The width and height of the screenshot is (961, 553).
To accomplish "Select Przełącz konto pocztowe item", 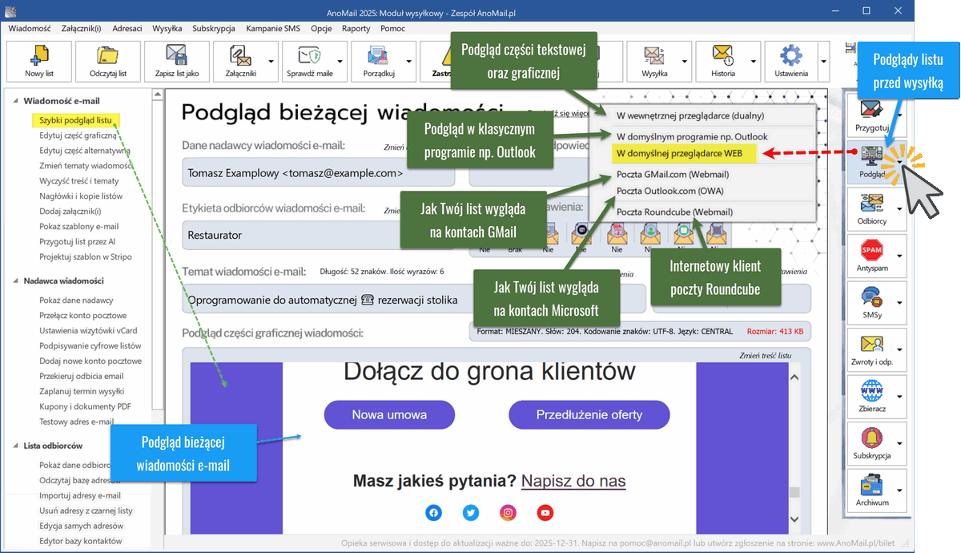I will tap(83, 315).
